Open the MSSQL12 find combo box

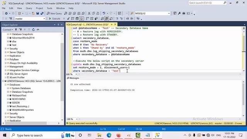coord(152,14)
